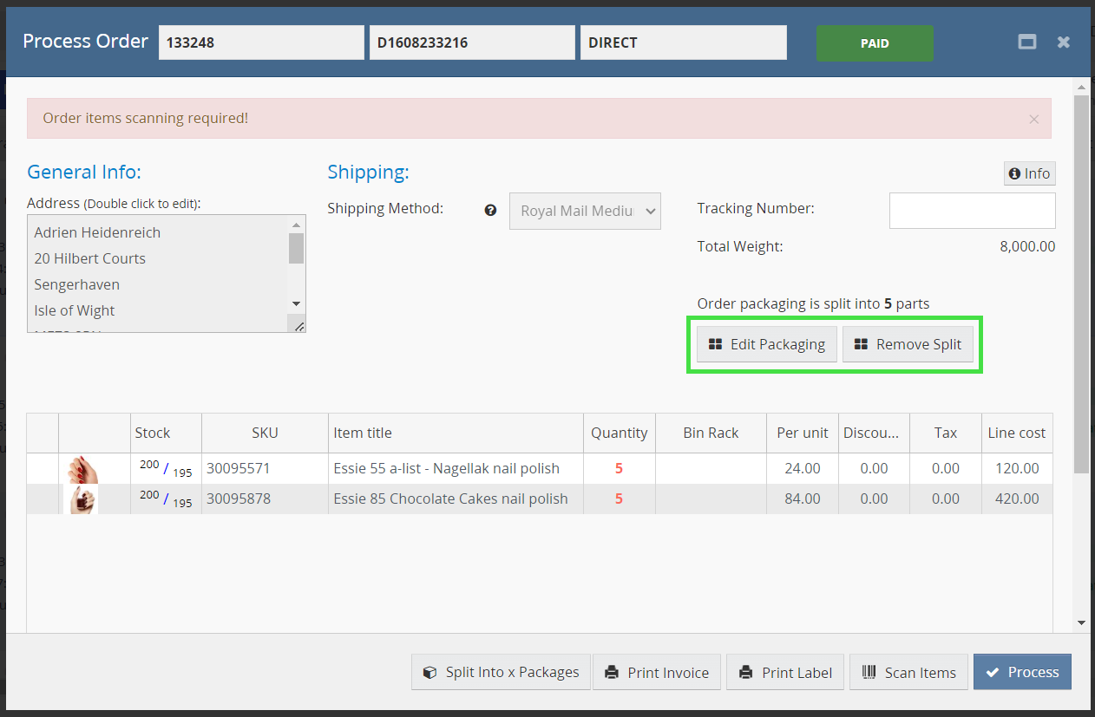The height and width of the screenshot is (717, 1095).
Task: Click the order number 133248 field
Action: [261, 42]
